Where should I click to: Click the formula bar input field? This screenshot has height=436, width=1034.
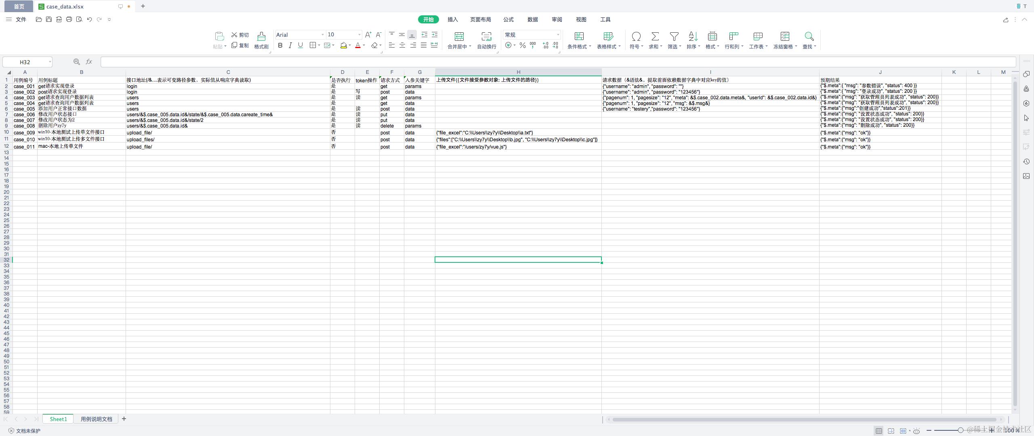click(x=557, y=62)
